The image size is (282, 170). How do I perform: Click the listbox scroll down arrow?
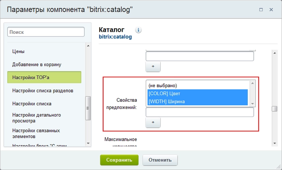[252, 104]
